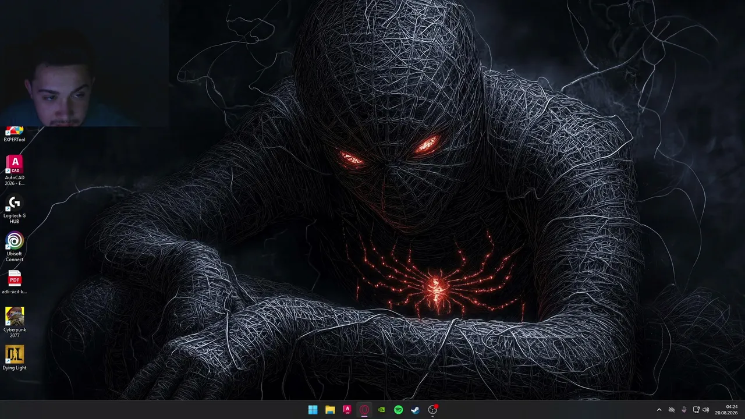Select the Dying Light desktop shortcut

(15, 358)
